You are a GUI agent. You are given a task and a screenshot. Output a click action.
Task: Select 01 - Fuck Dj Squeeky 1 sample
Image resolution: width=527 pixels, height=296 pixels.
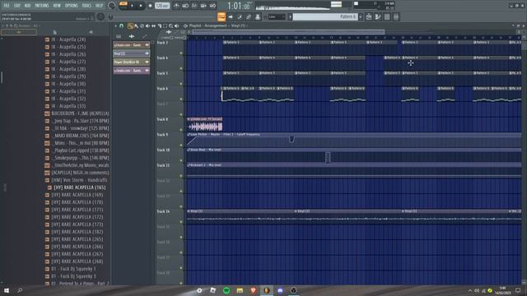(x=73, y=269)
